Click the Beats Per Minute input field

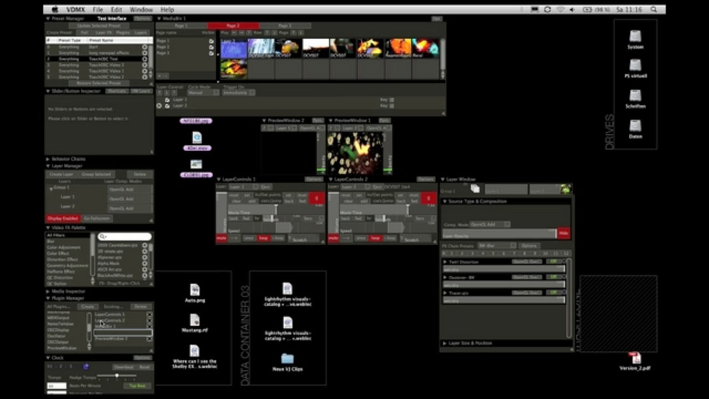pos(57,386)
